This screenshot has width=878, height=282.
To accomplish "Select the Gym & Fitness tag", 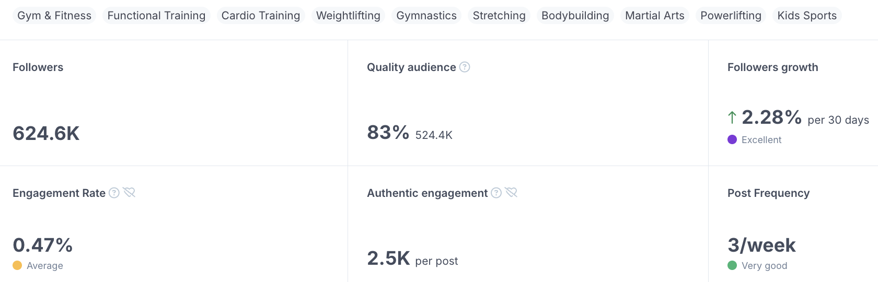I will click(54, 16).
